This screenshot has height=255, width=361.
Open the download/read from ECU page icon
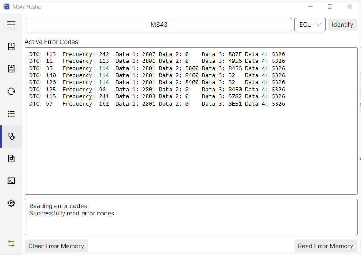point(11,69)
